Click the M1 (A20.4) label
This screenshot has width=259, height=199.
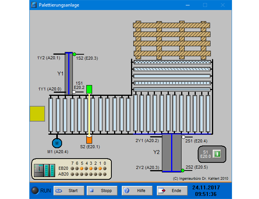coord(58,152)
